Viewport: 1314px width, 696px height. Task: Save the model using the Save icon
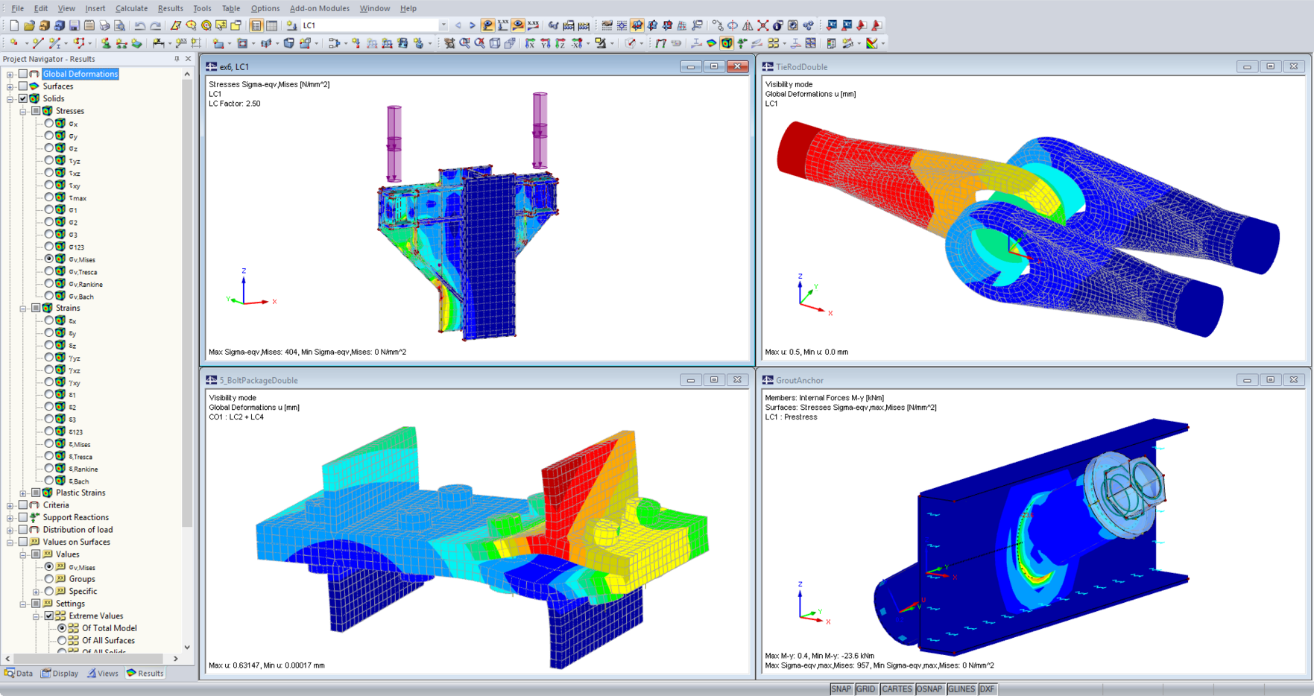tap(75, 24)
